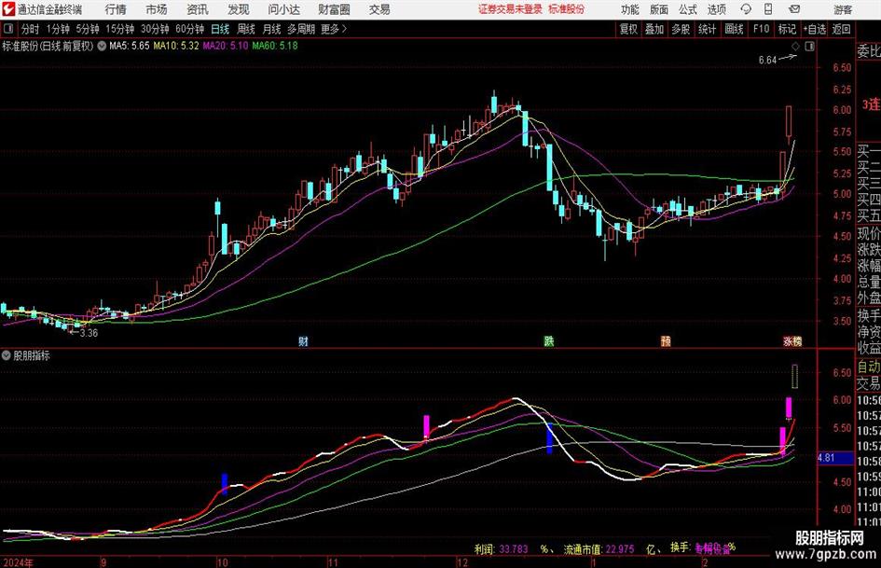This screenshot has height=568, width=881.
Task: Click the 标记 mark button
Action: pos(787,29)
